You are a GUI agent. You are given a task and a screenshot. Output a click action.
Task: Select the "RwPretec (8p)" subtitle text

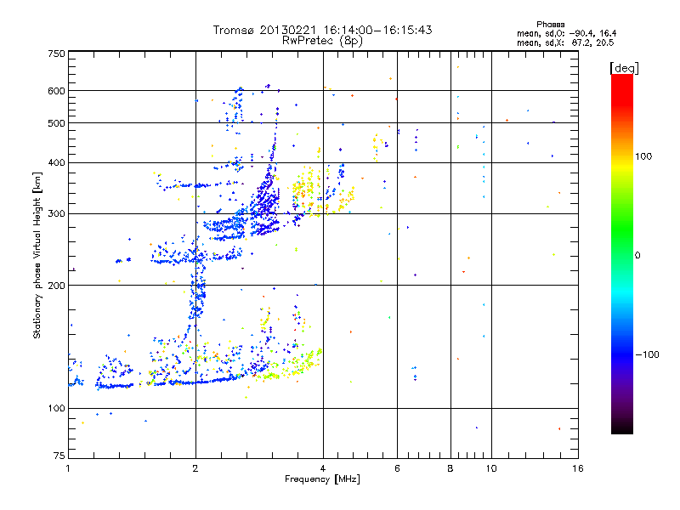pos(322,41)
